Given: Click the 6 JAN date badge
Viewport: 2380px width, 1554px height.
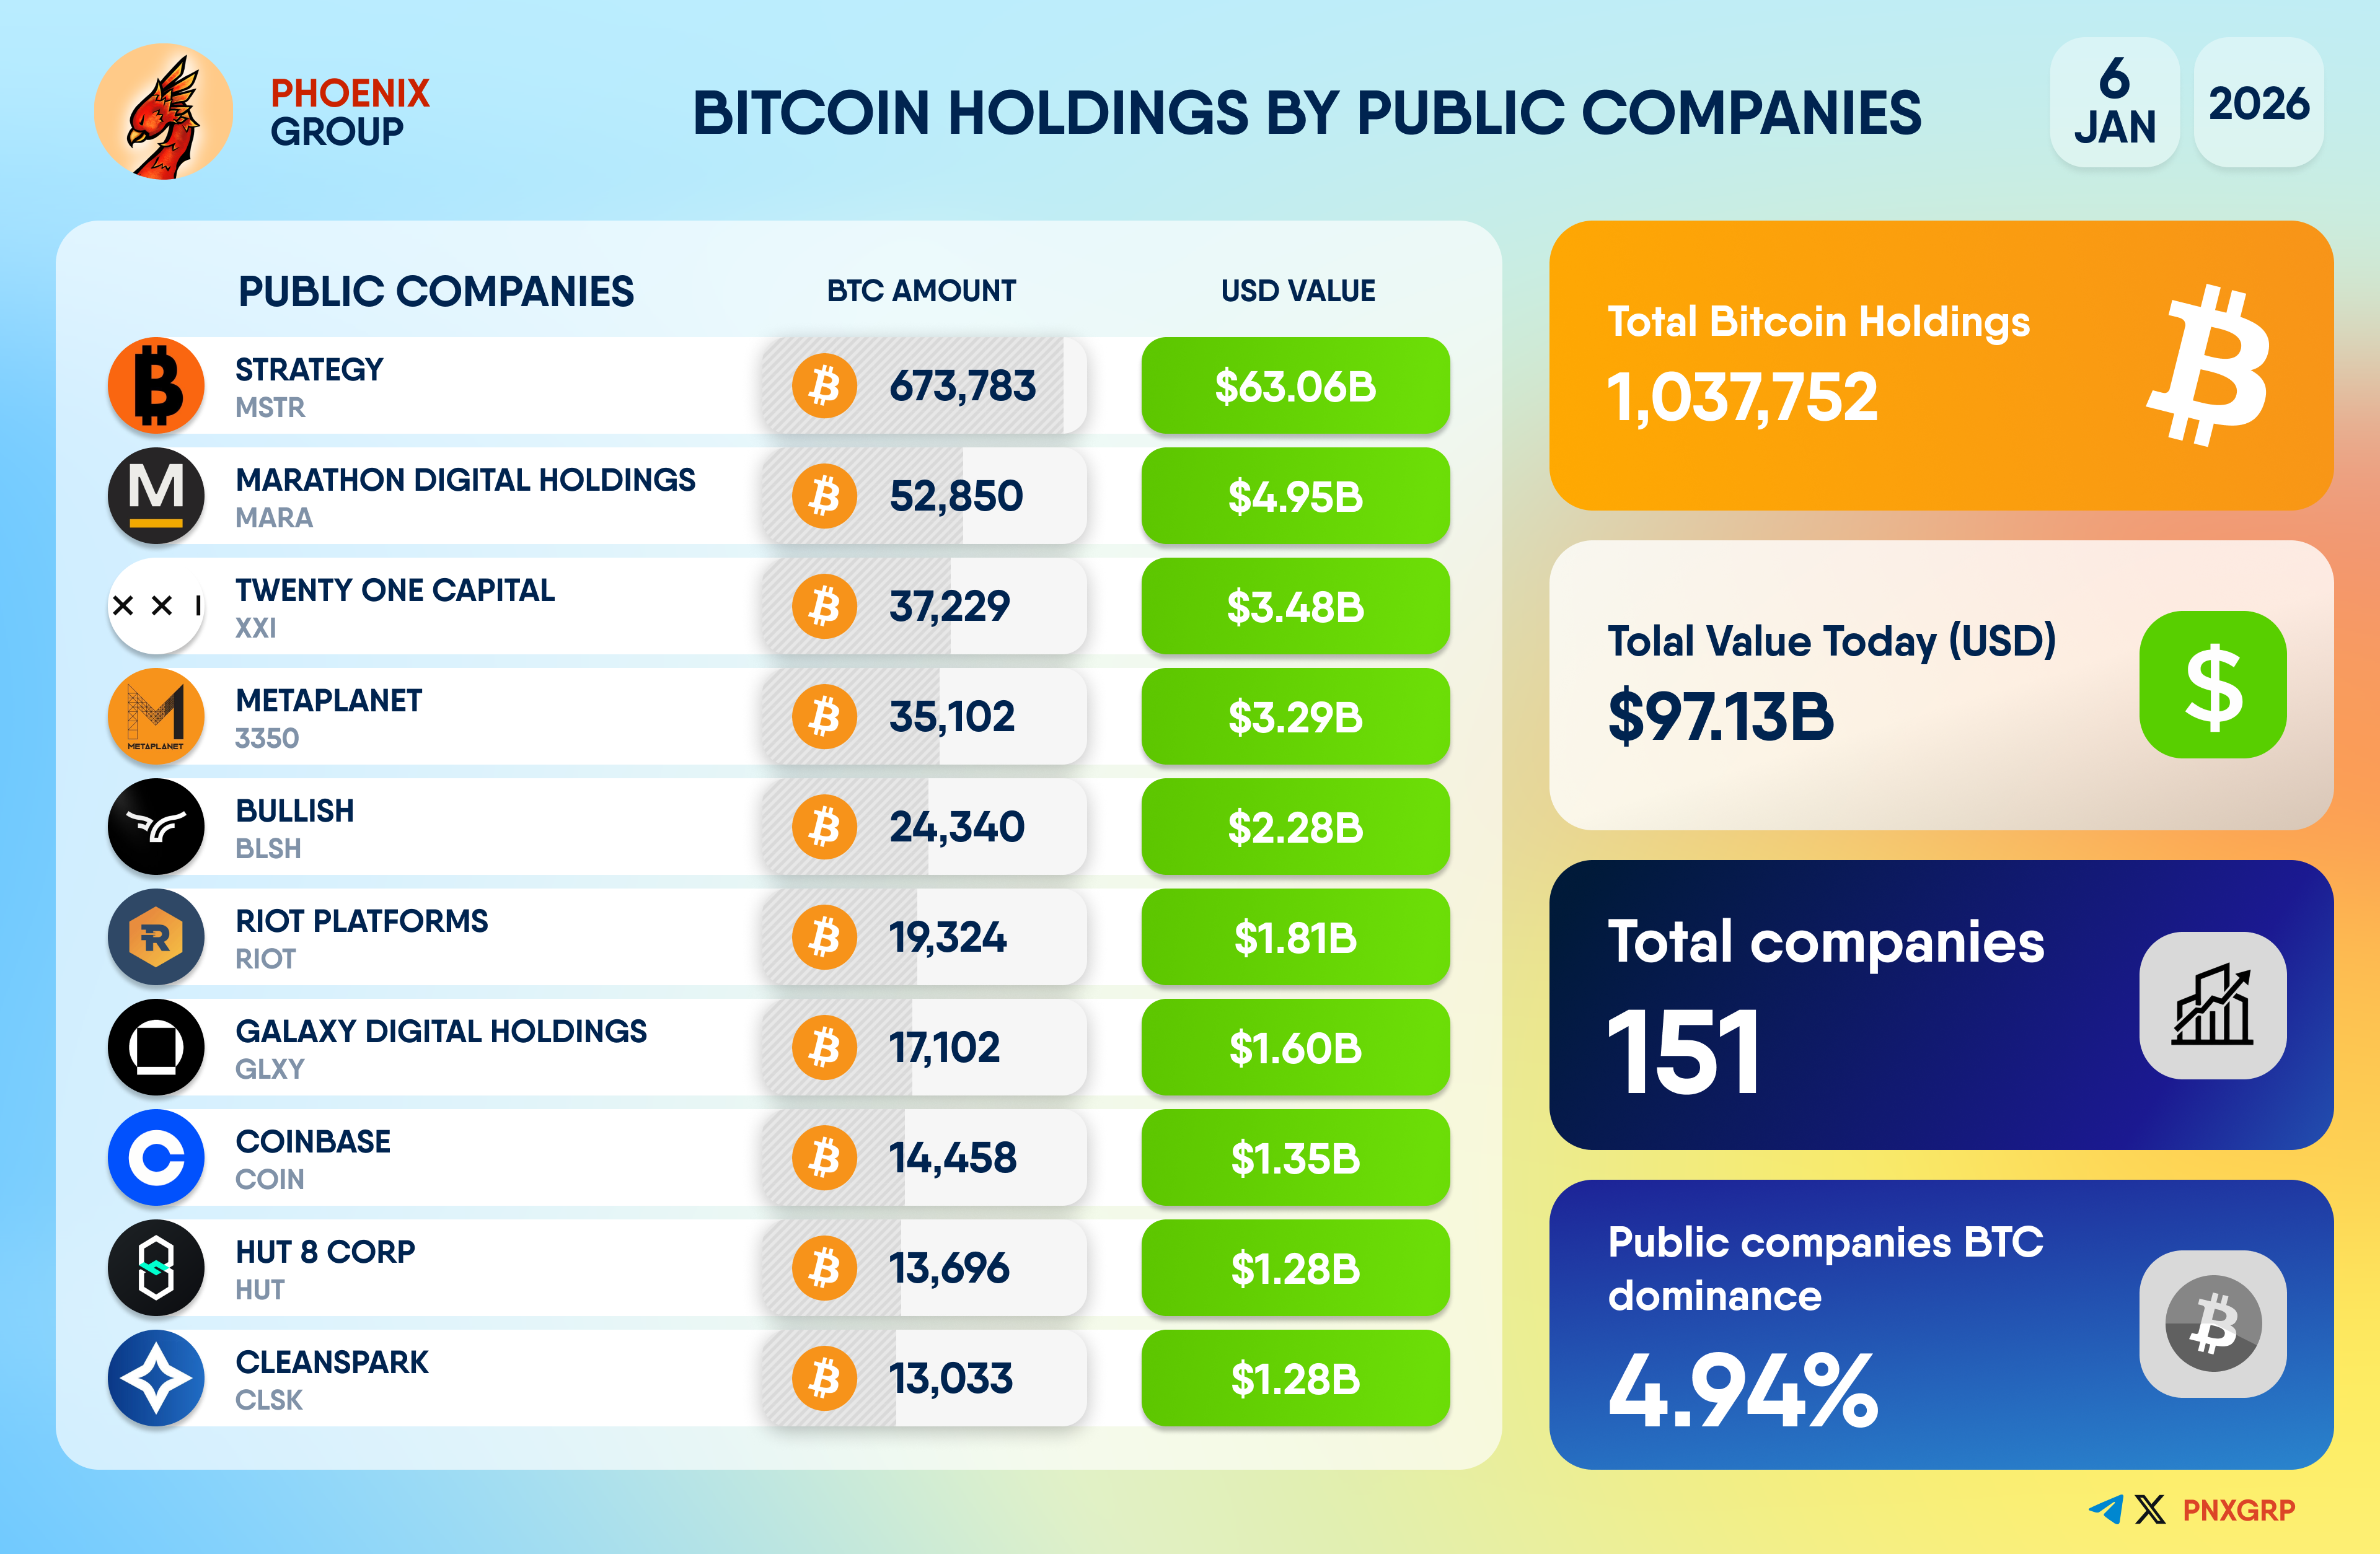Looking at the screenshot, I should coord(2114,102).
